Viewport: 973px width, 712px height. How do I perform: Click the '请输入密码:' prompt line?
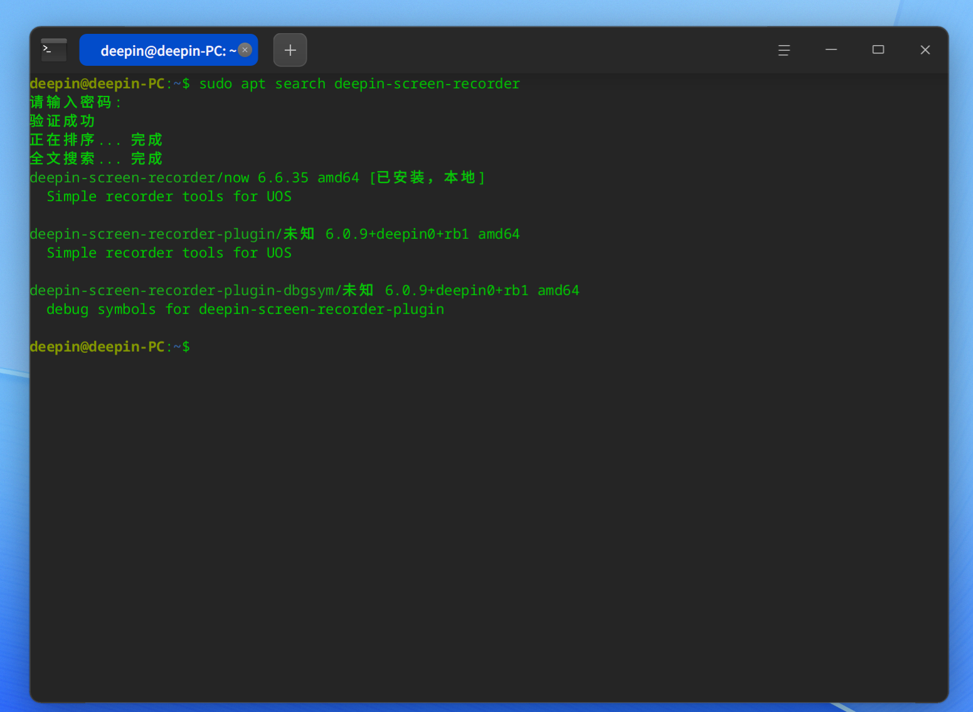[x=75, y=102]
